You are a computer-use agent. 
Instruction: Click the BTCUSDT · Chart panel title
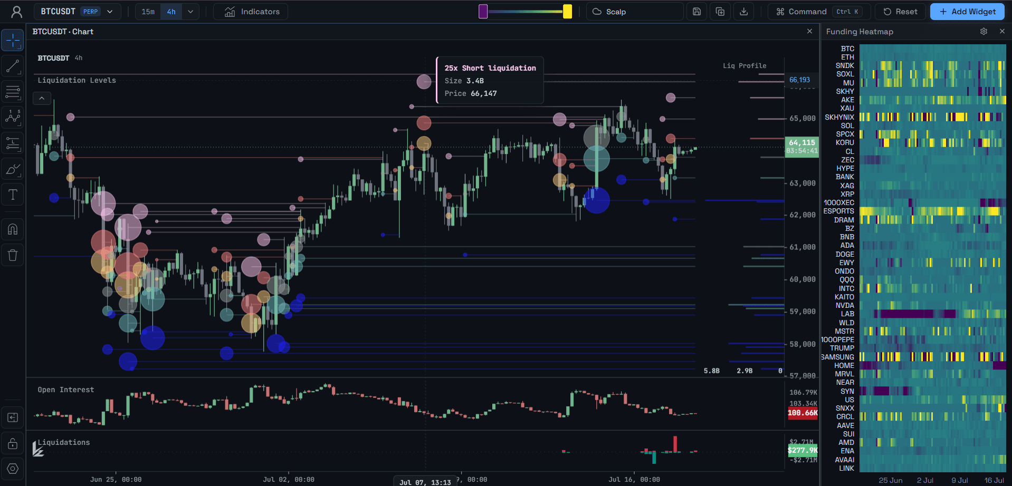click(63, 32)
